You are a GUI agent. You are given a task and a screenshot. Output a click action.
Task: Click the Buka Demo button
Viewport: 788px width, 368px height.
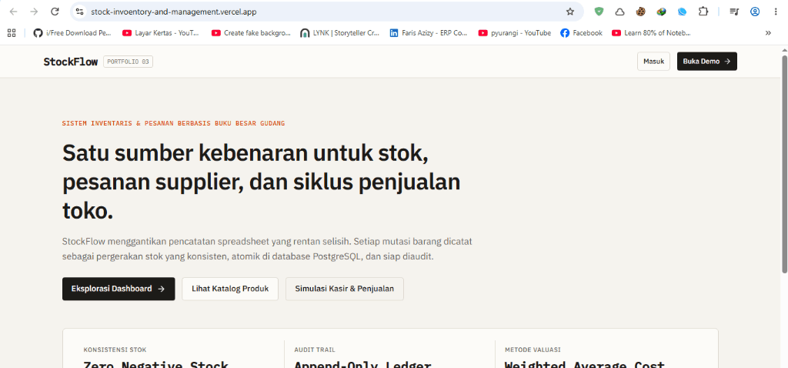[706, 62]
